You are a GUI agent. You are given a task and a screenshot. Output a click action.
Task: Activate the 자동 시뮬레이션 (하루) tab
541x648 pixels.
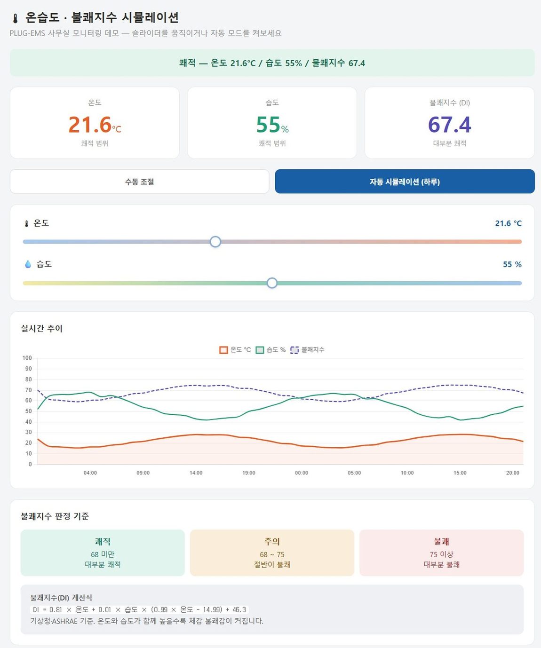pyautogui.click(x=405, y=182)
